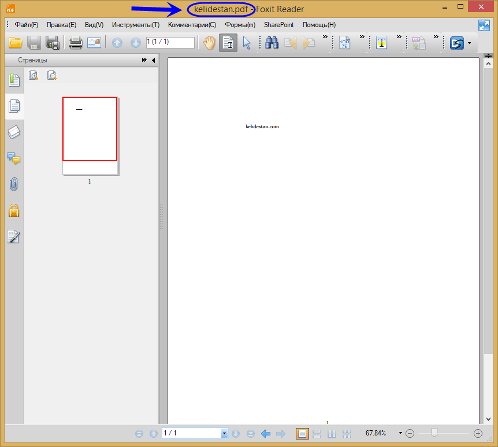498x447 pixels.
Task: Click the Save As double floppy icon
Action: point(53,43)
